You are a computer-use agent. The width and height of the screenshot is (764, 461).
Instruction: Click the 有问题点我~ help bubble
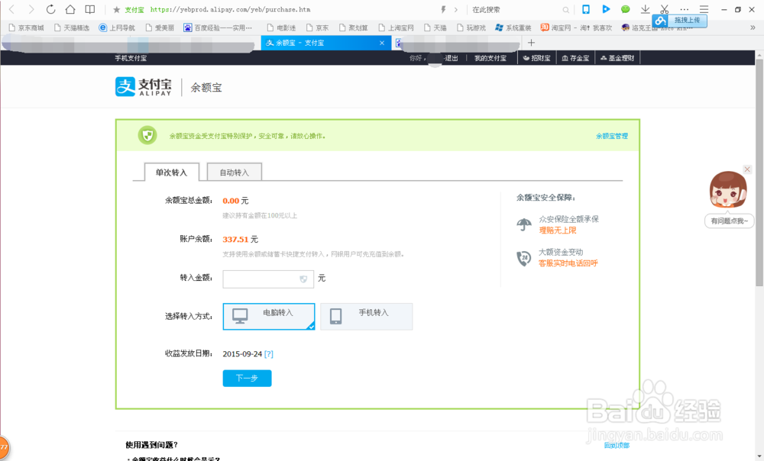coord(729,221)
